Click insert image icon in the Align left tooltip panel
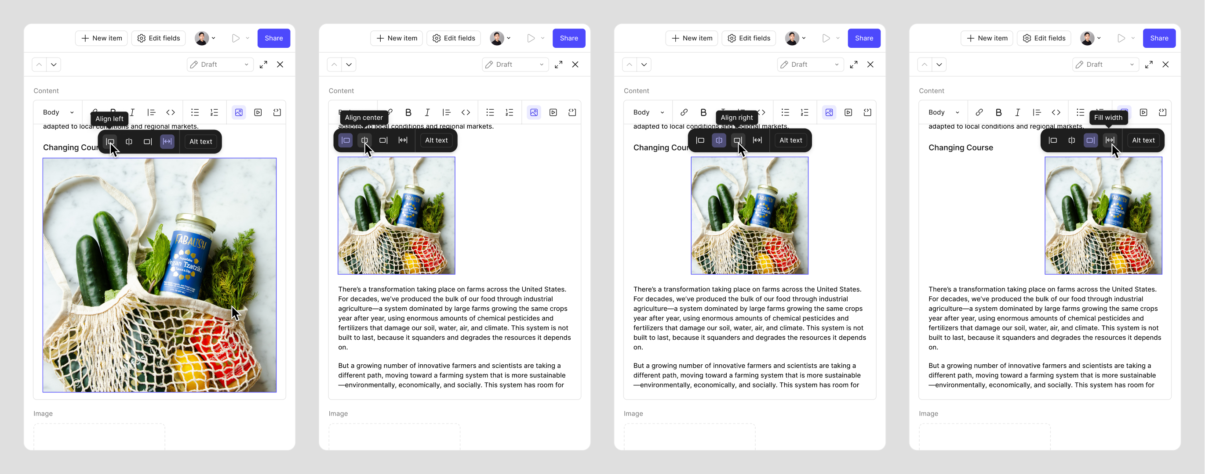The height and width of the screenshot is (474, 1205). pos(239,112)
